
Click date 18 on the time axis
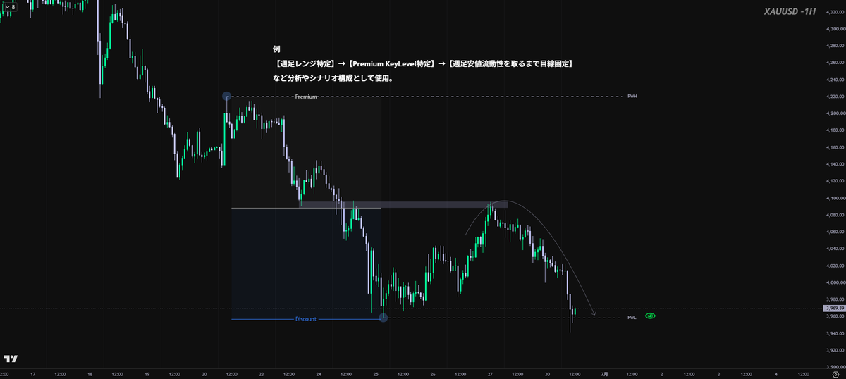click(90, 375)
